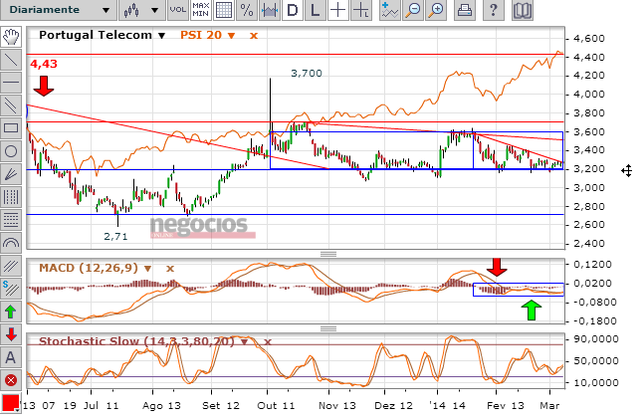Image resolution: width=644 pixels, height=419 pixels.
Task: Click the 2,71 low price label
Action: coord(115,236)
